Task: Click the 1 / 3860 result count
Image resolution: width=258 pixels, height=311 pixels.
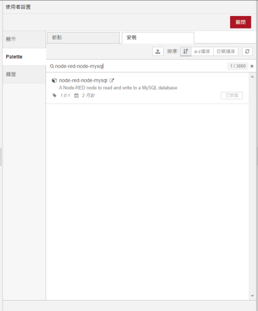Action: [x=238, y=66]
